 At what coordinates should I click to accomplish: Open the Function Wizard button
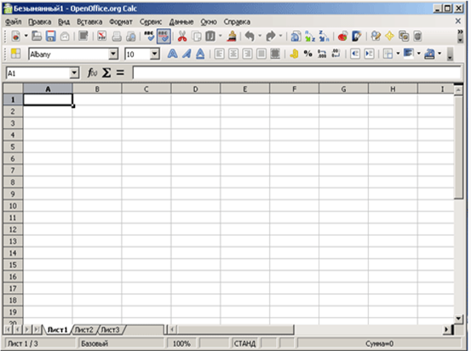tap(92, 72)
